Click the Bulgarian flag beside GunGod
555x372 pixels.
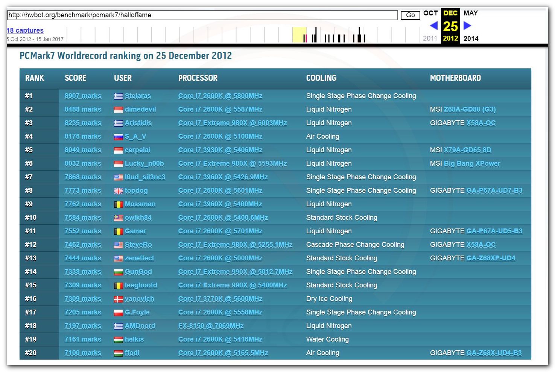click(118, 272)
